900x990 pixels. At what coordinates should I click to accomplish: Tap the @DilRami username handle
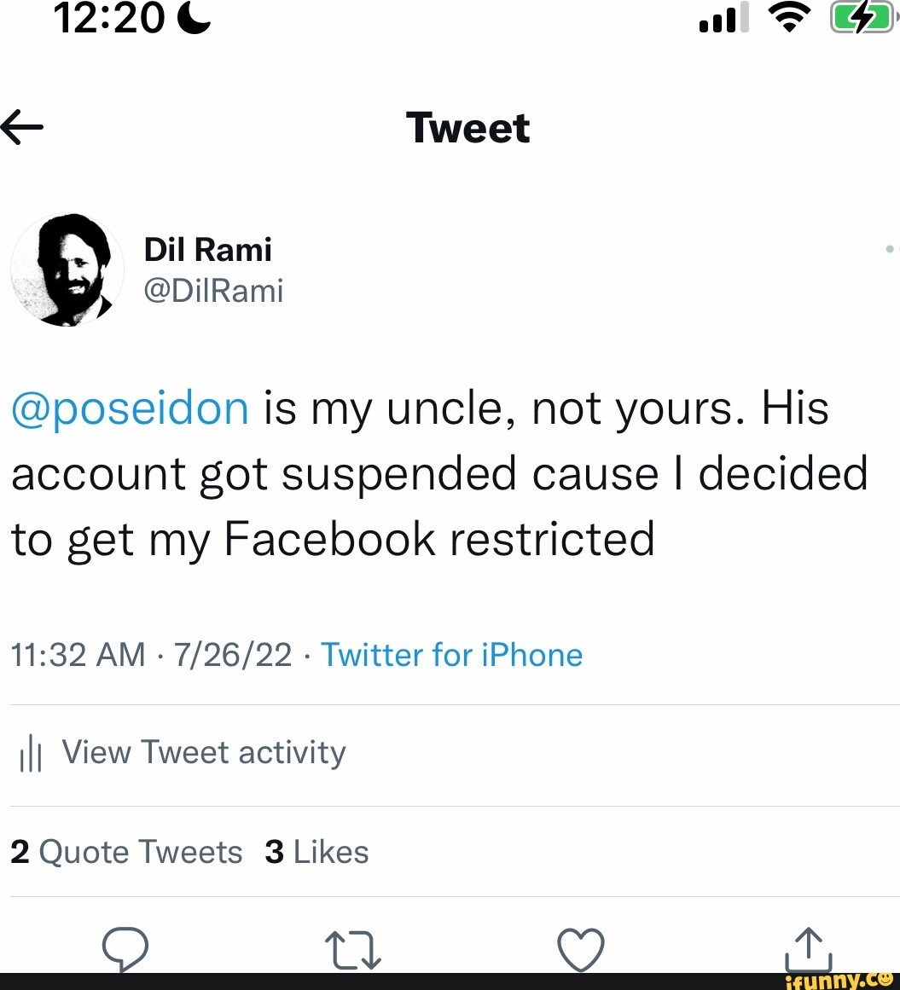click(x=213, y=291)
